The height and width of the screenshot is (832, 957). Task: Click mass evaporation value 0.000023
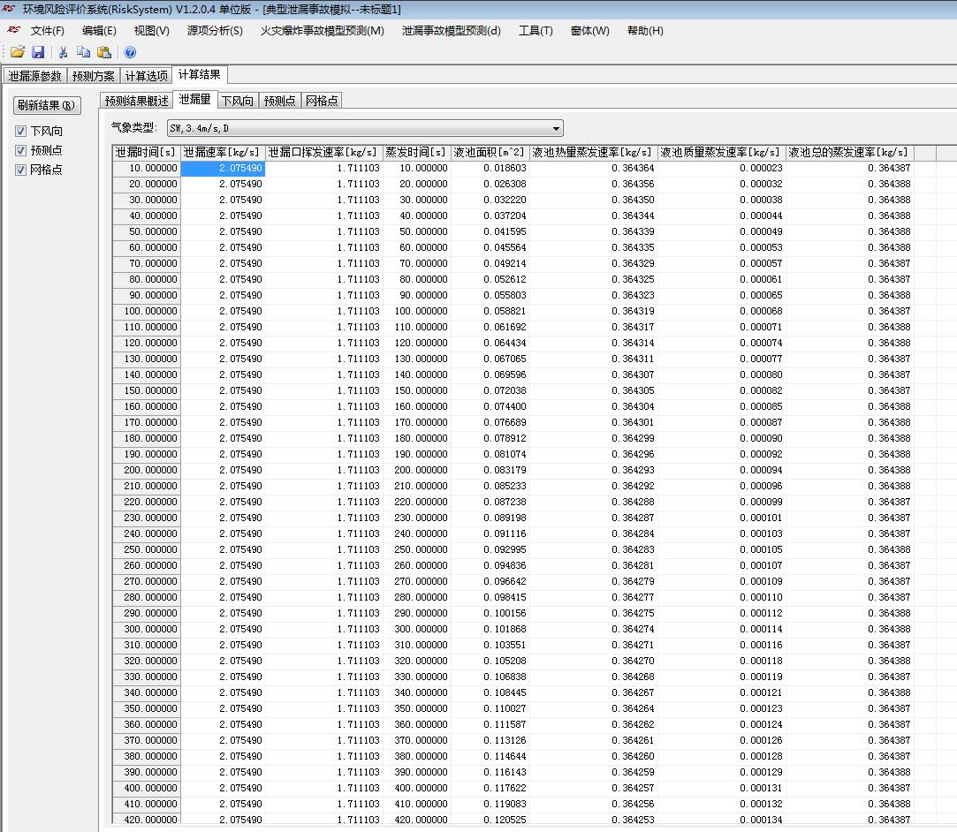click(721, 169)
